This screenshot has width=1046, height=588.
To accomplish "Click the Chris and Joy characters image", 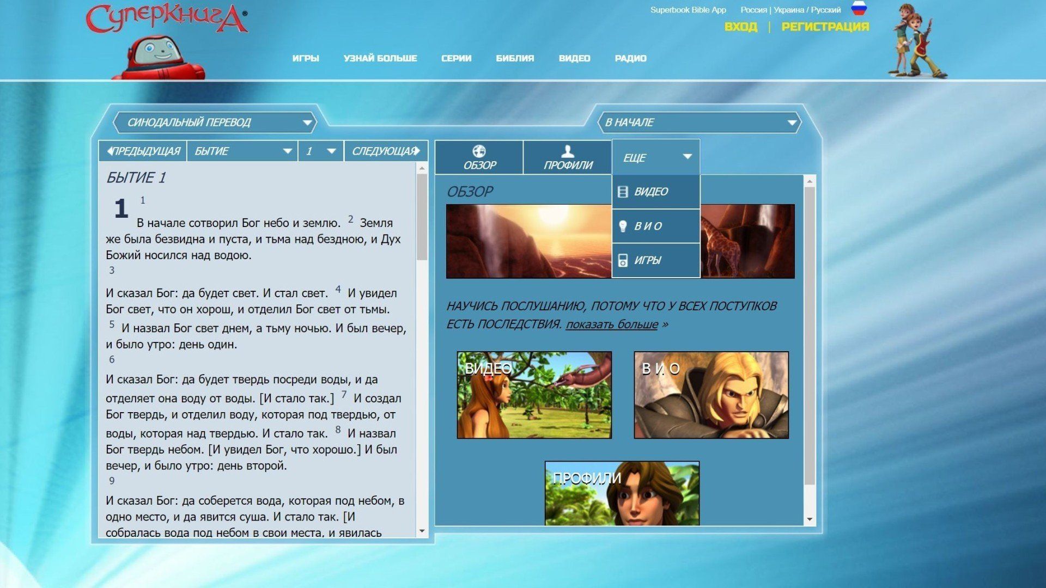I will tap(918, 41).
